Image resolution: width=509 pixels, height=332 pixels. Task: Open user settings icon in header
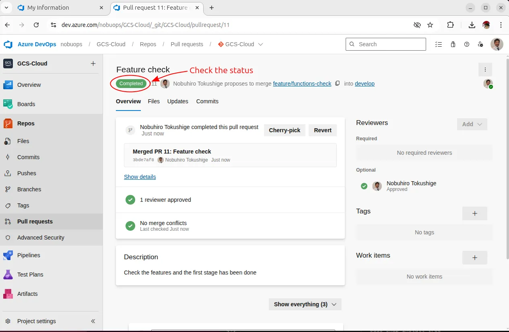[x=480, y=44]
